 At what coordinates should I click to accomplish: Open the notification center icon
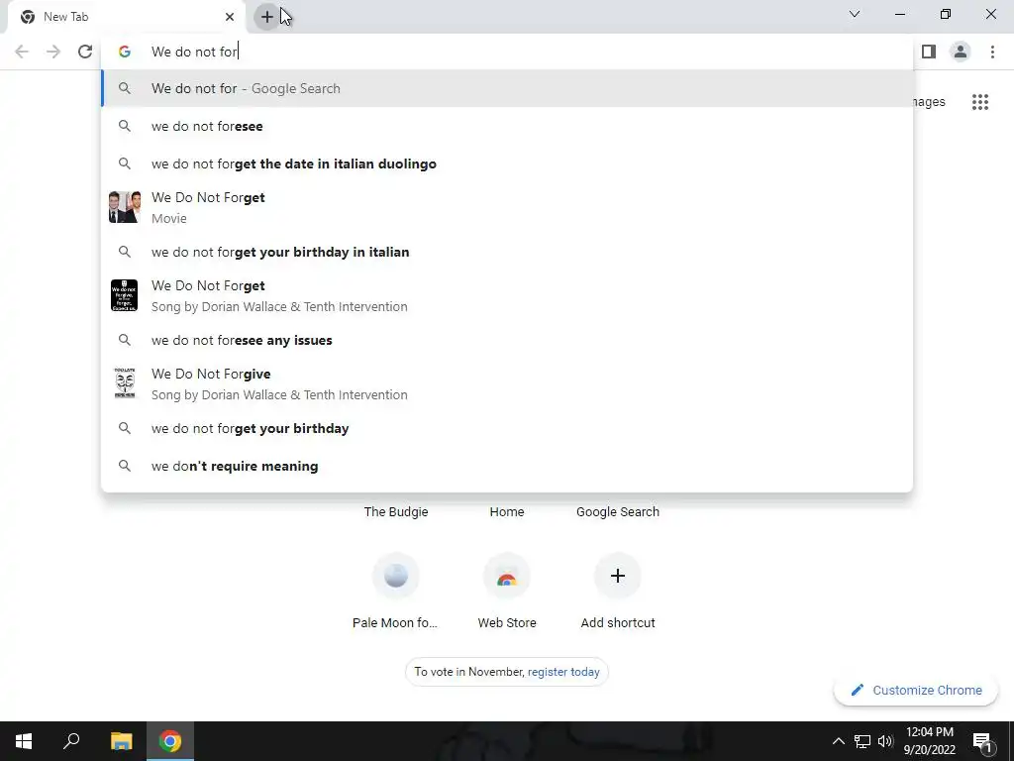click(981, 741)
